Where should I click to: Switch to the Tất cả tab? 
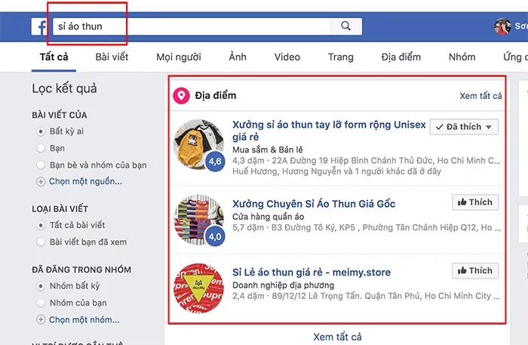(x=54, y=57)
